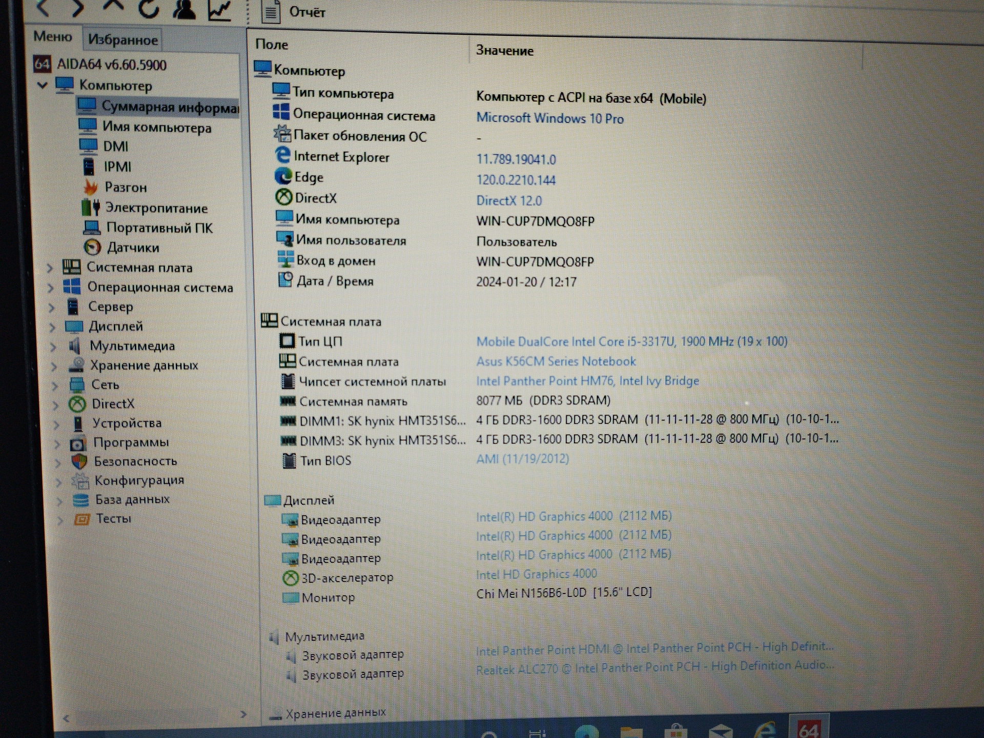Click the Устройства sidebar icon
Image resolution: width=984 pixels, height=738 pixels.
(x=78, y=423)
